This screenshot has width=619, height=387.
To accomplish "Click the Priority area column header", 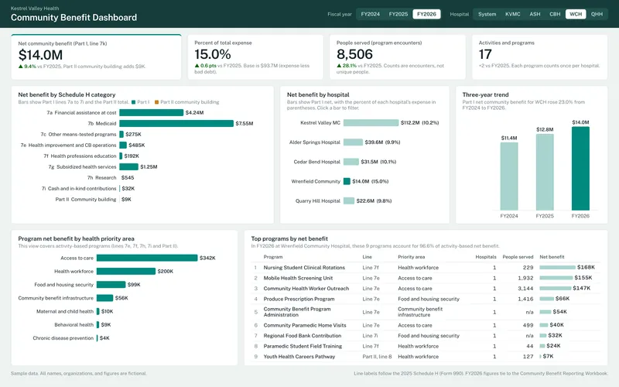I will (412, 257).
